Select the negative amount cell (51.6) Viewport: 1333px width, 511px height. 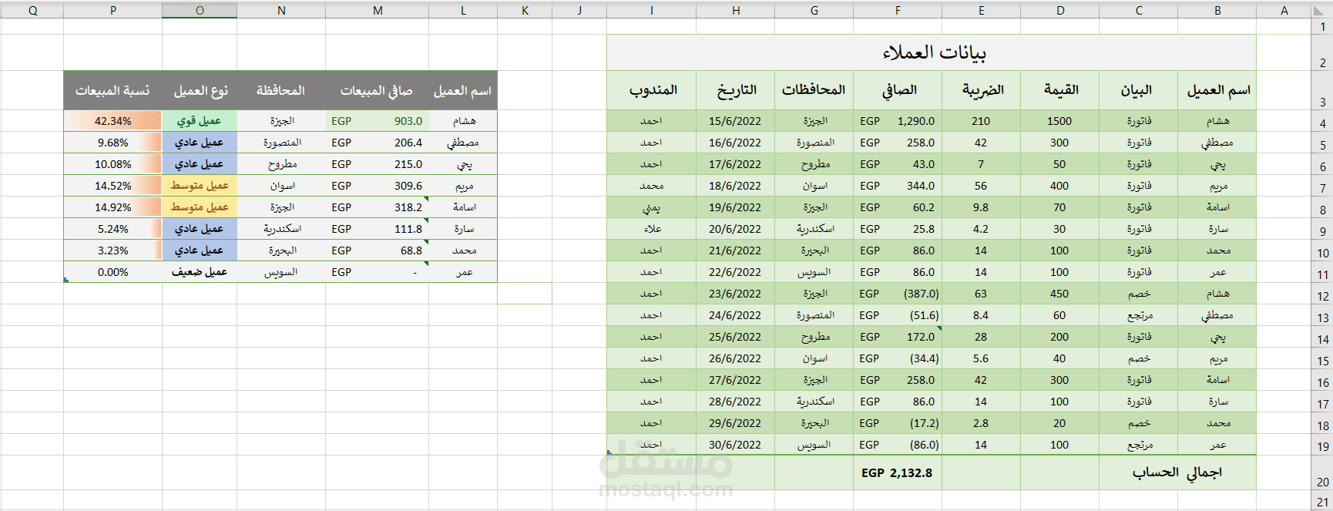898,315
